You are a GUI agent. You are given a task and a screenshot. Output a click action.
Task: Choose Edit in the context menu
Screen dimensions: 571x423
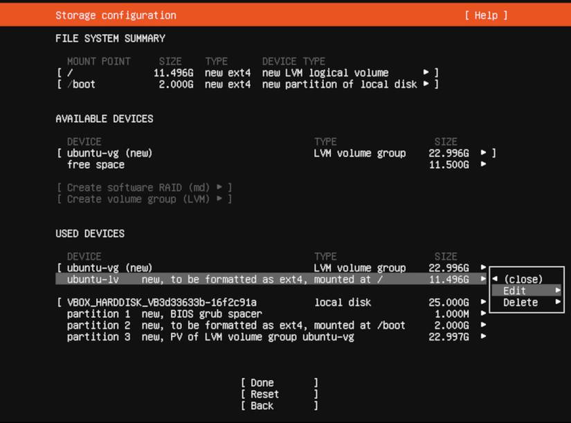tap(514, 291)
